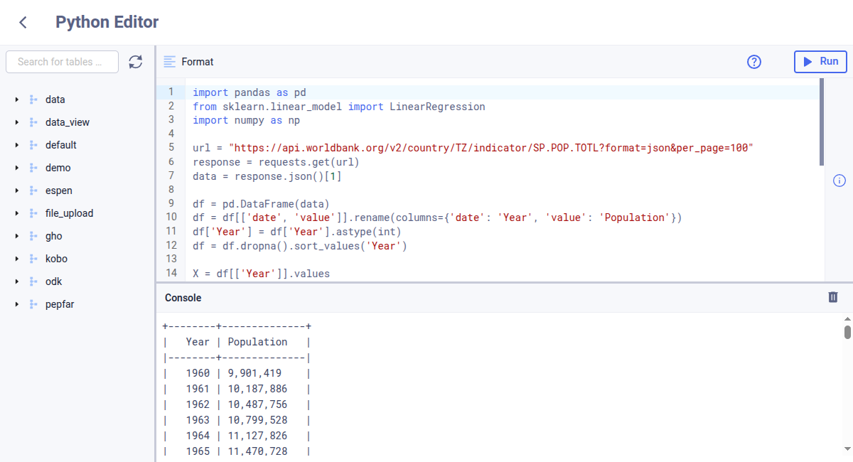Clear the console using the trash icon

[x=833, y=297]
